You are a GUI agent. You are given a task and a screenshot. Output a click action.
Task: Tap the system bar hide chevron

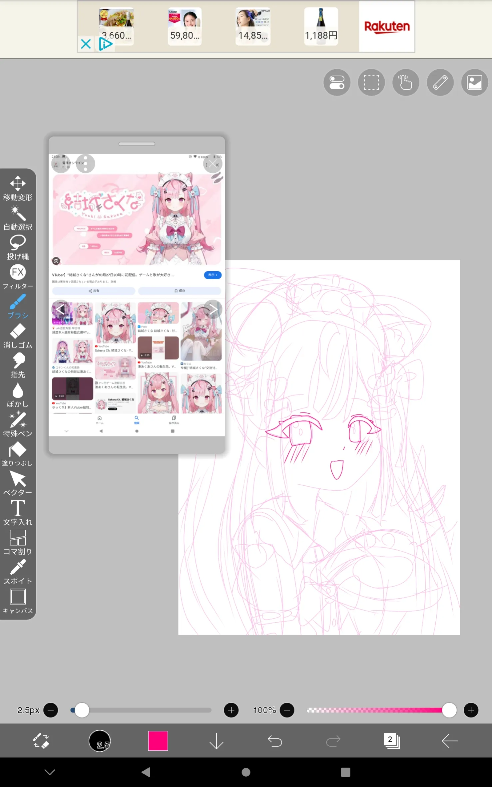(50, 772)
